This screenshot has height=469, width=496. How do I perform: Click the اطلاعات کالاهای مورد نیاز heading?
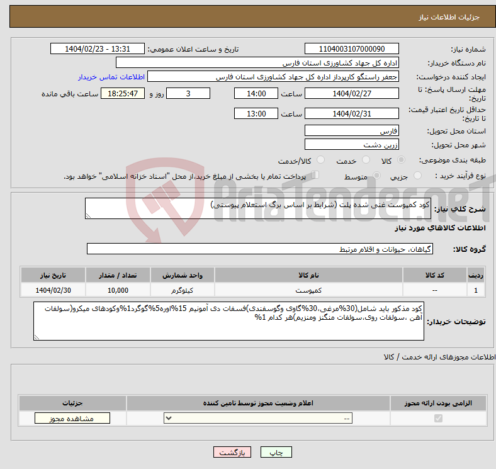[440, 227]
